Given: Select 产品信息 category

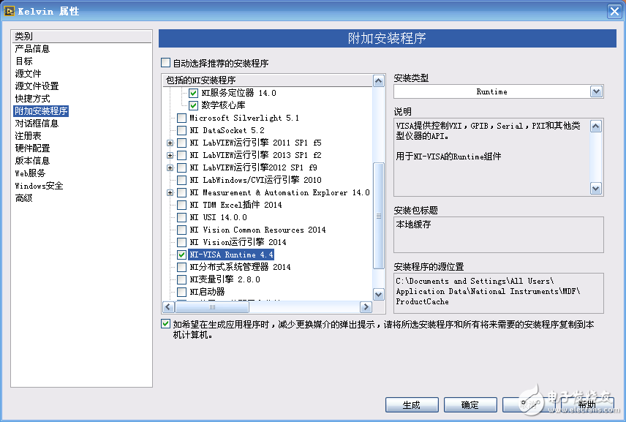Looking at the screenshot, I should click(x=32, y=49).
